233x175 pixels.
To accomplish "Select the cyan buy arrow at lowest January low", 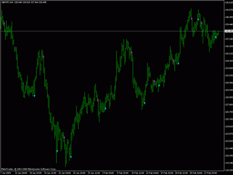I will (71, 157).
